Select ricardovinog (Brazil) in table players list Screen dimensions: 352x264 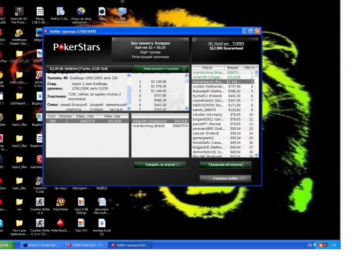[x=160, y=126]
